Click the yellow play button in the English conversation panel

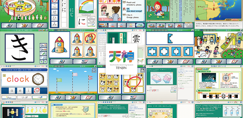[131, 25]
